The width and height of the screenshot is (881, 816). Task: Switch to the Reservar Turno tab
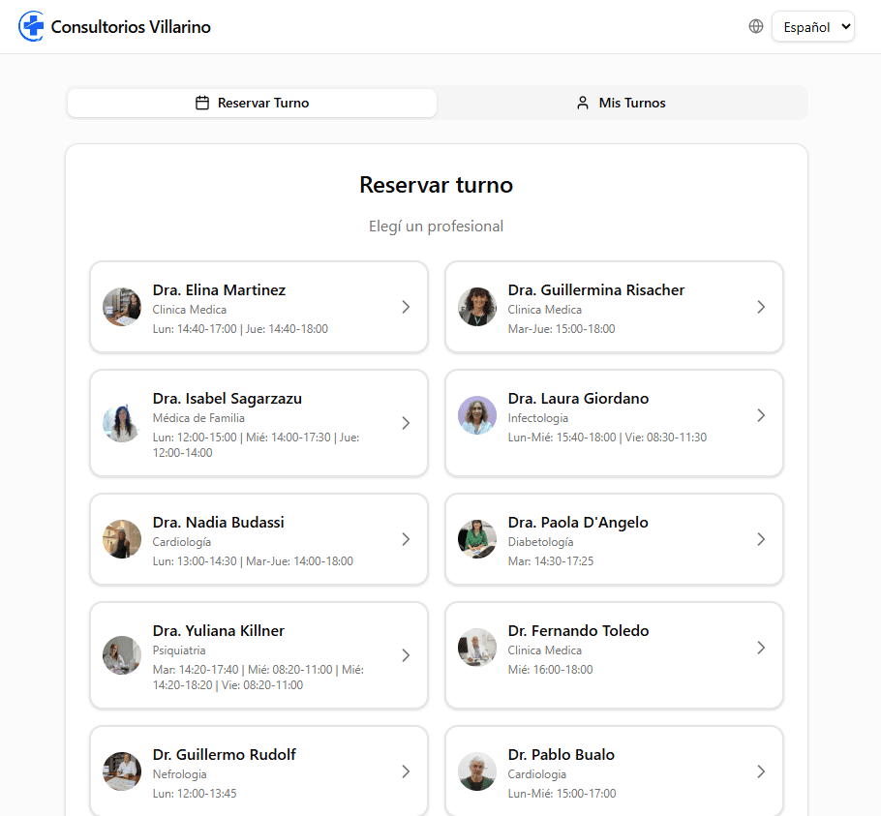point(252,103)
